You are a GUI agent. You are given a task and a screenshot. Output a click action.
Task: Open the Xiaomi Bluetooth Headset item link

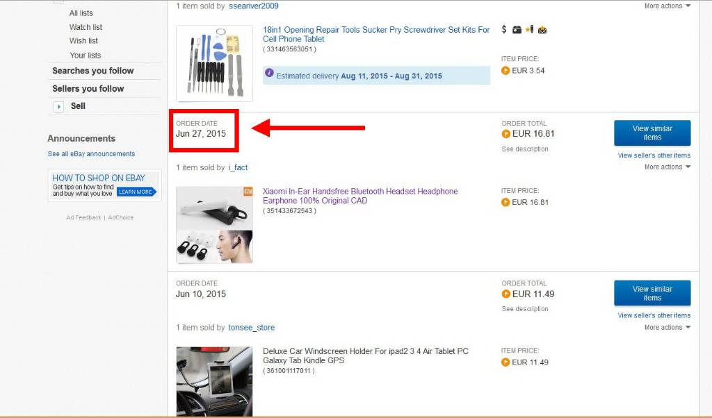(360, 196)
